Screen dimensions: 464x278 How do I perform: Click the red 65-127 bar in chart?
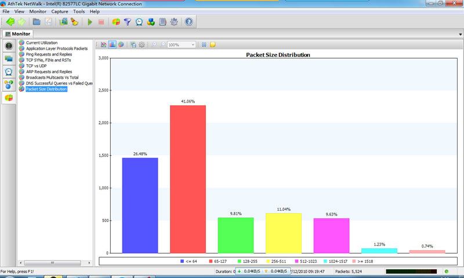[x=187, y=178]
